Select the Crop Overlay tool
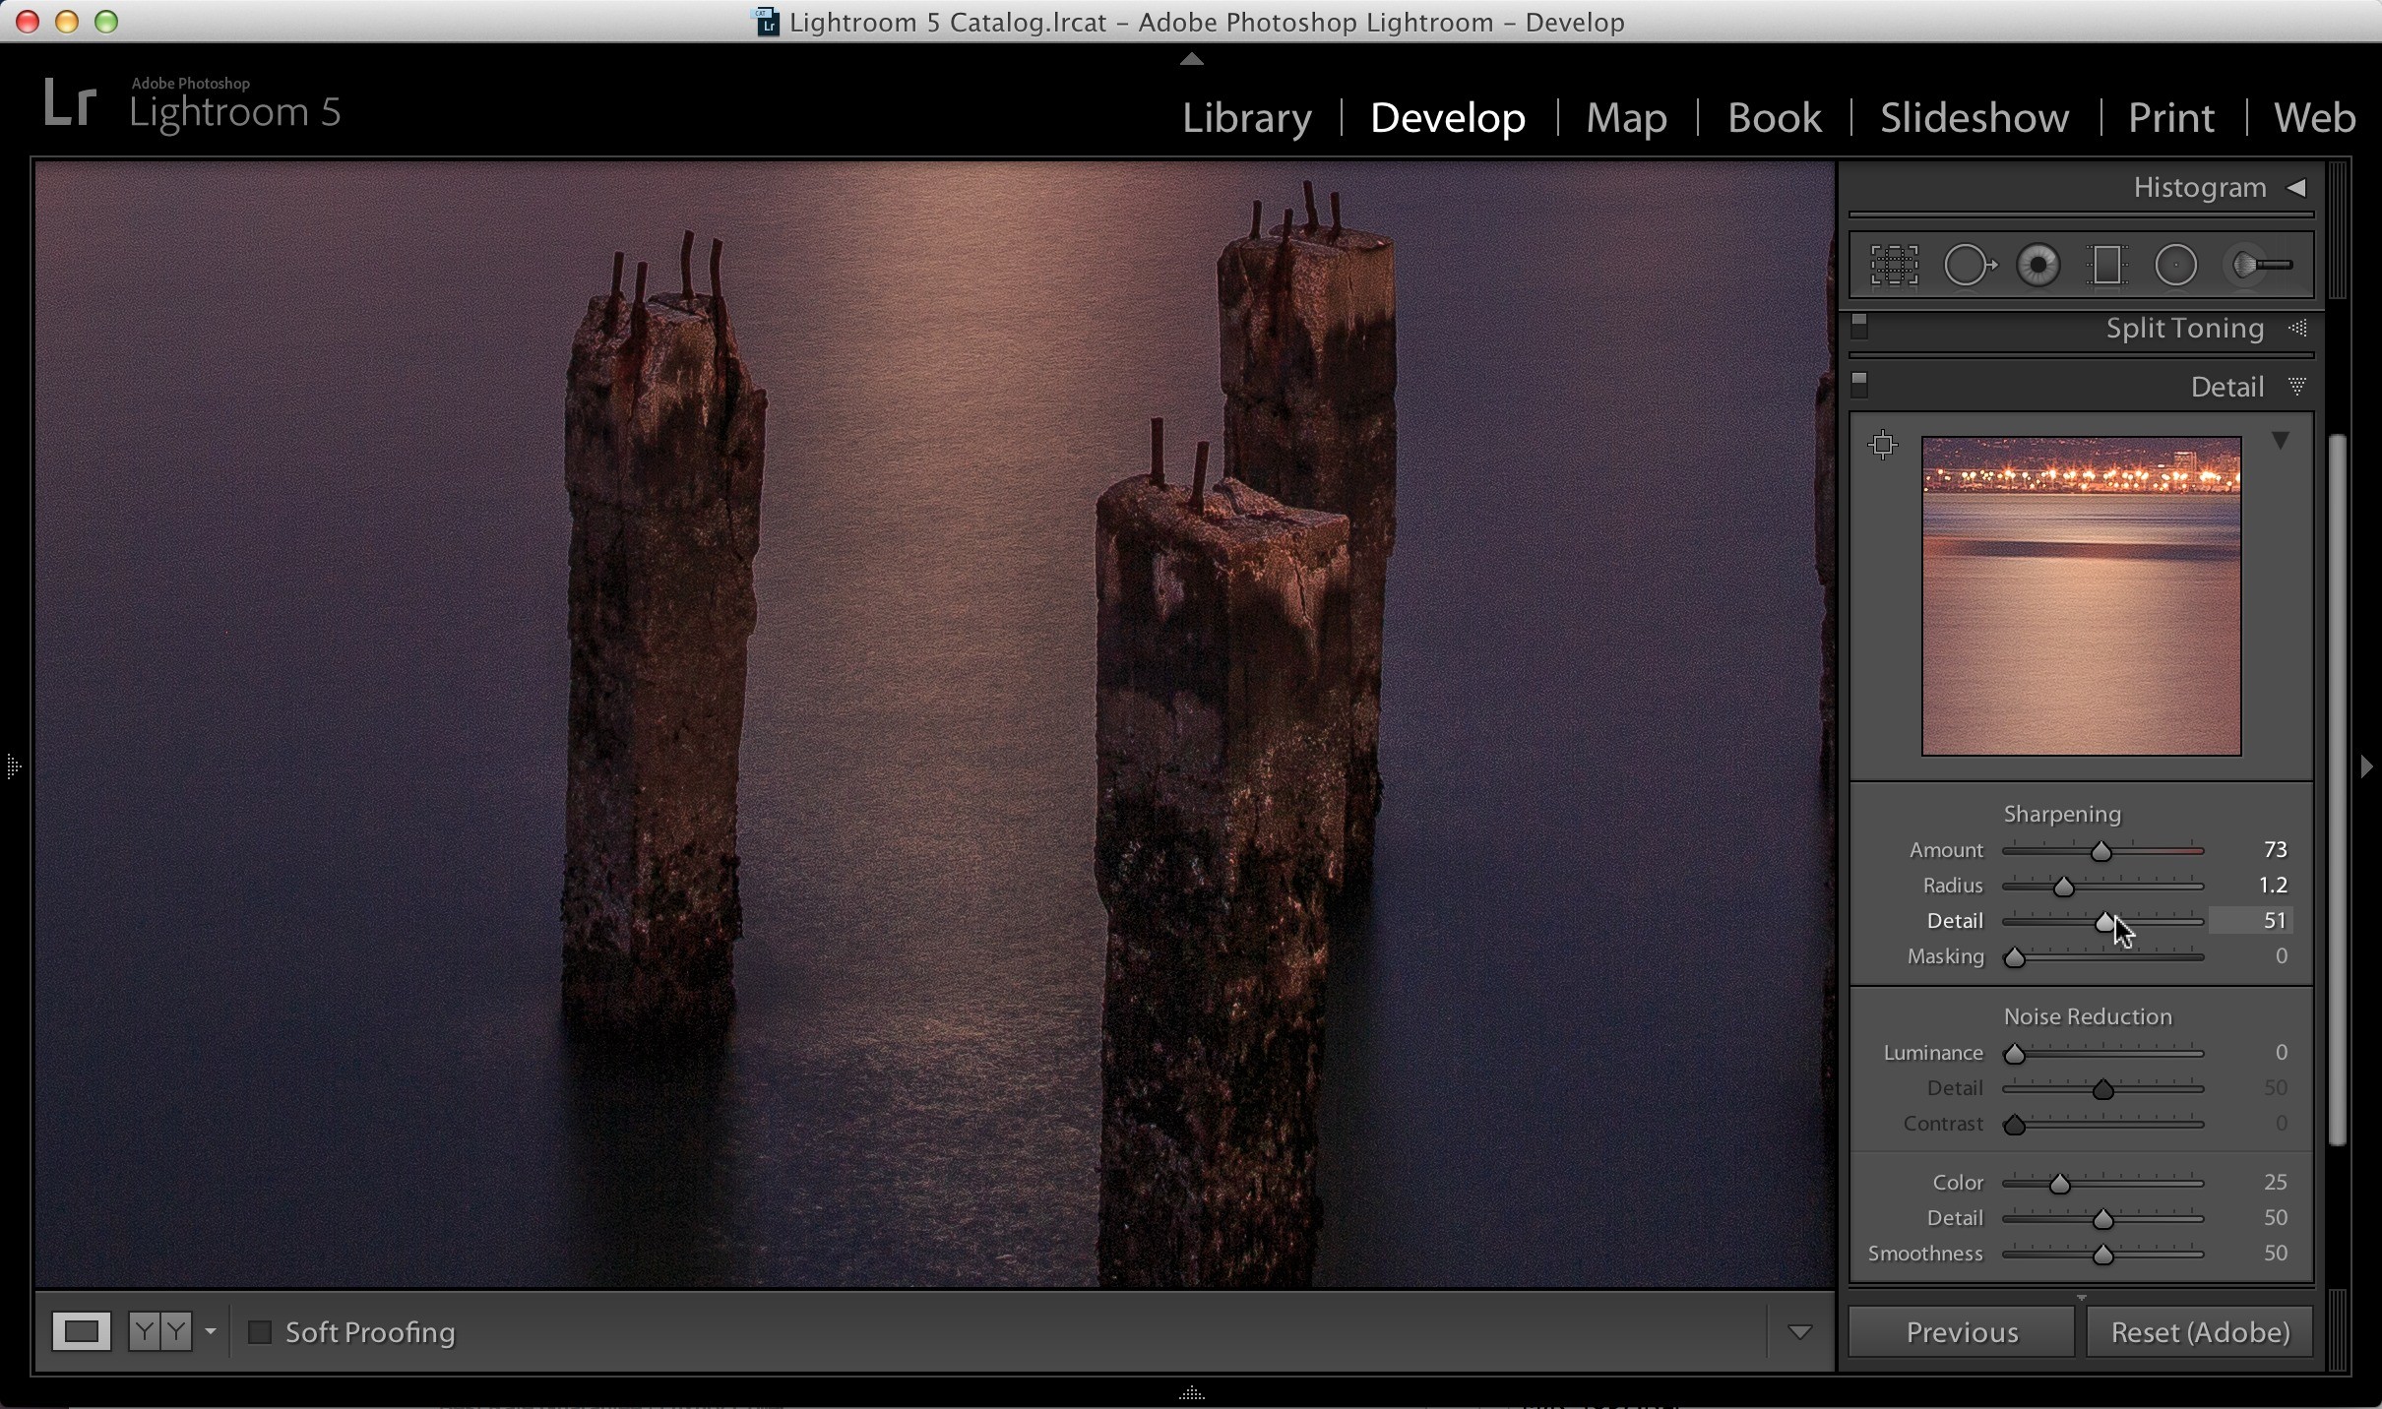This screenshot has width=2382, height=1409. tap(1894, 266)
